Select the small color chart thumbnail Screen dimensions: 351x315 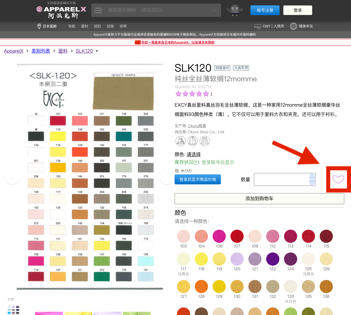[13, 310]
